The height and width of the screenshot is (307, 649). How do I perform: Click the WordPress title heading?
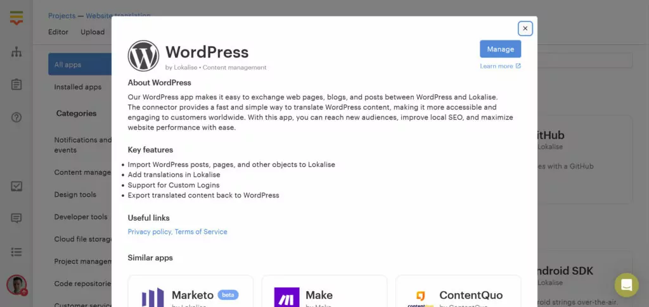click(x=207, y=52)
